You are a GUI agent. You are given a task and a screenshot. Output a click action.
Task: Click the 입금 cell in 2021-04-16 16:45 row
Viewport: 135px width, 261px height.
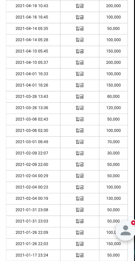coord(80,17)
